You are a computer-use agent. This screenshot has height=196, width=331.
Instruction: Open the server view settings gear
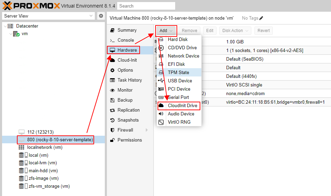point(101,16)
